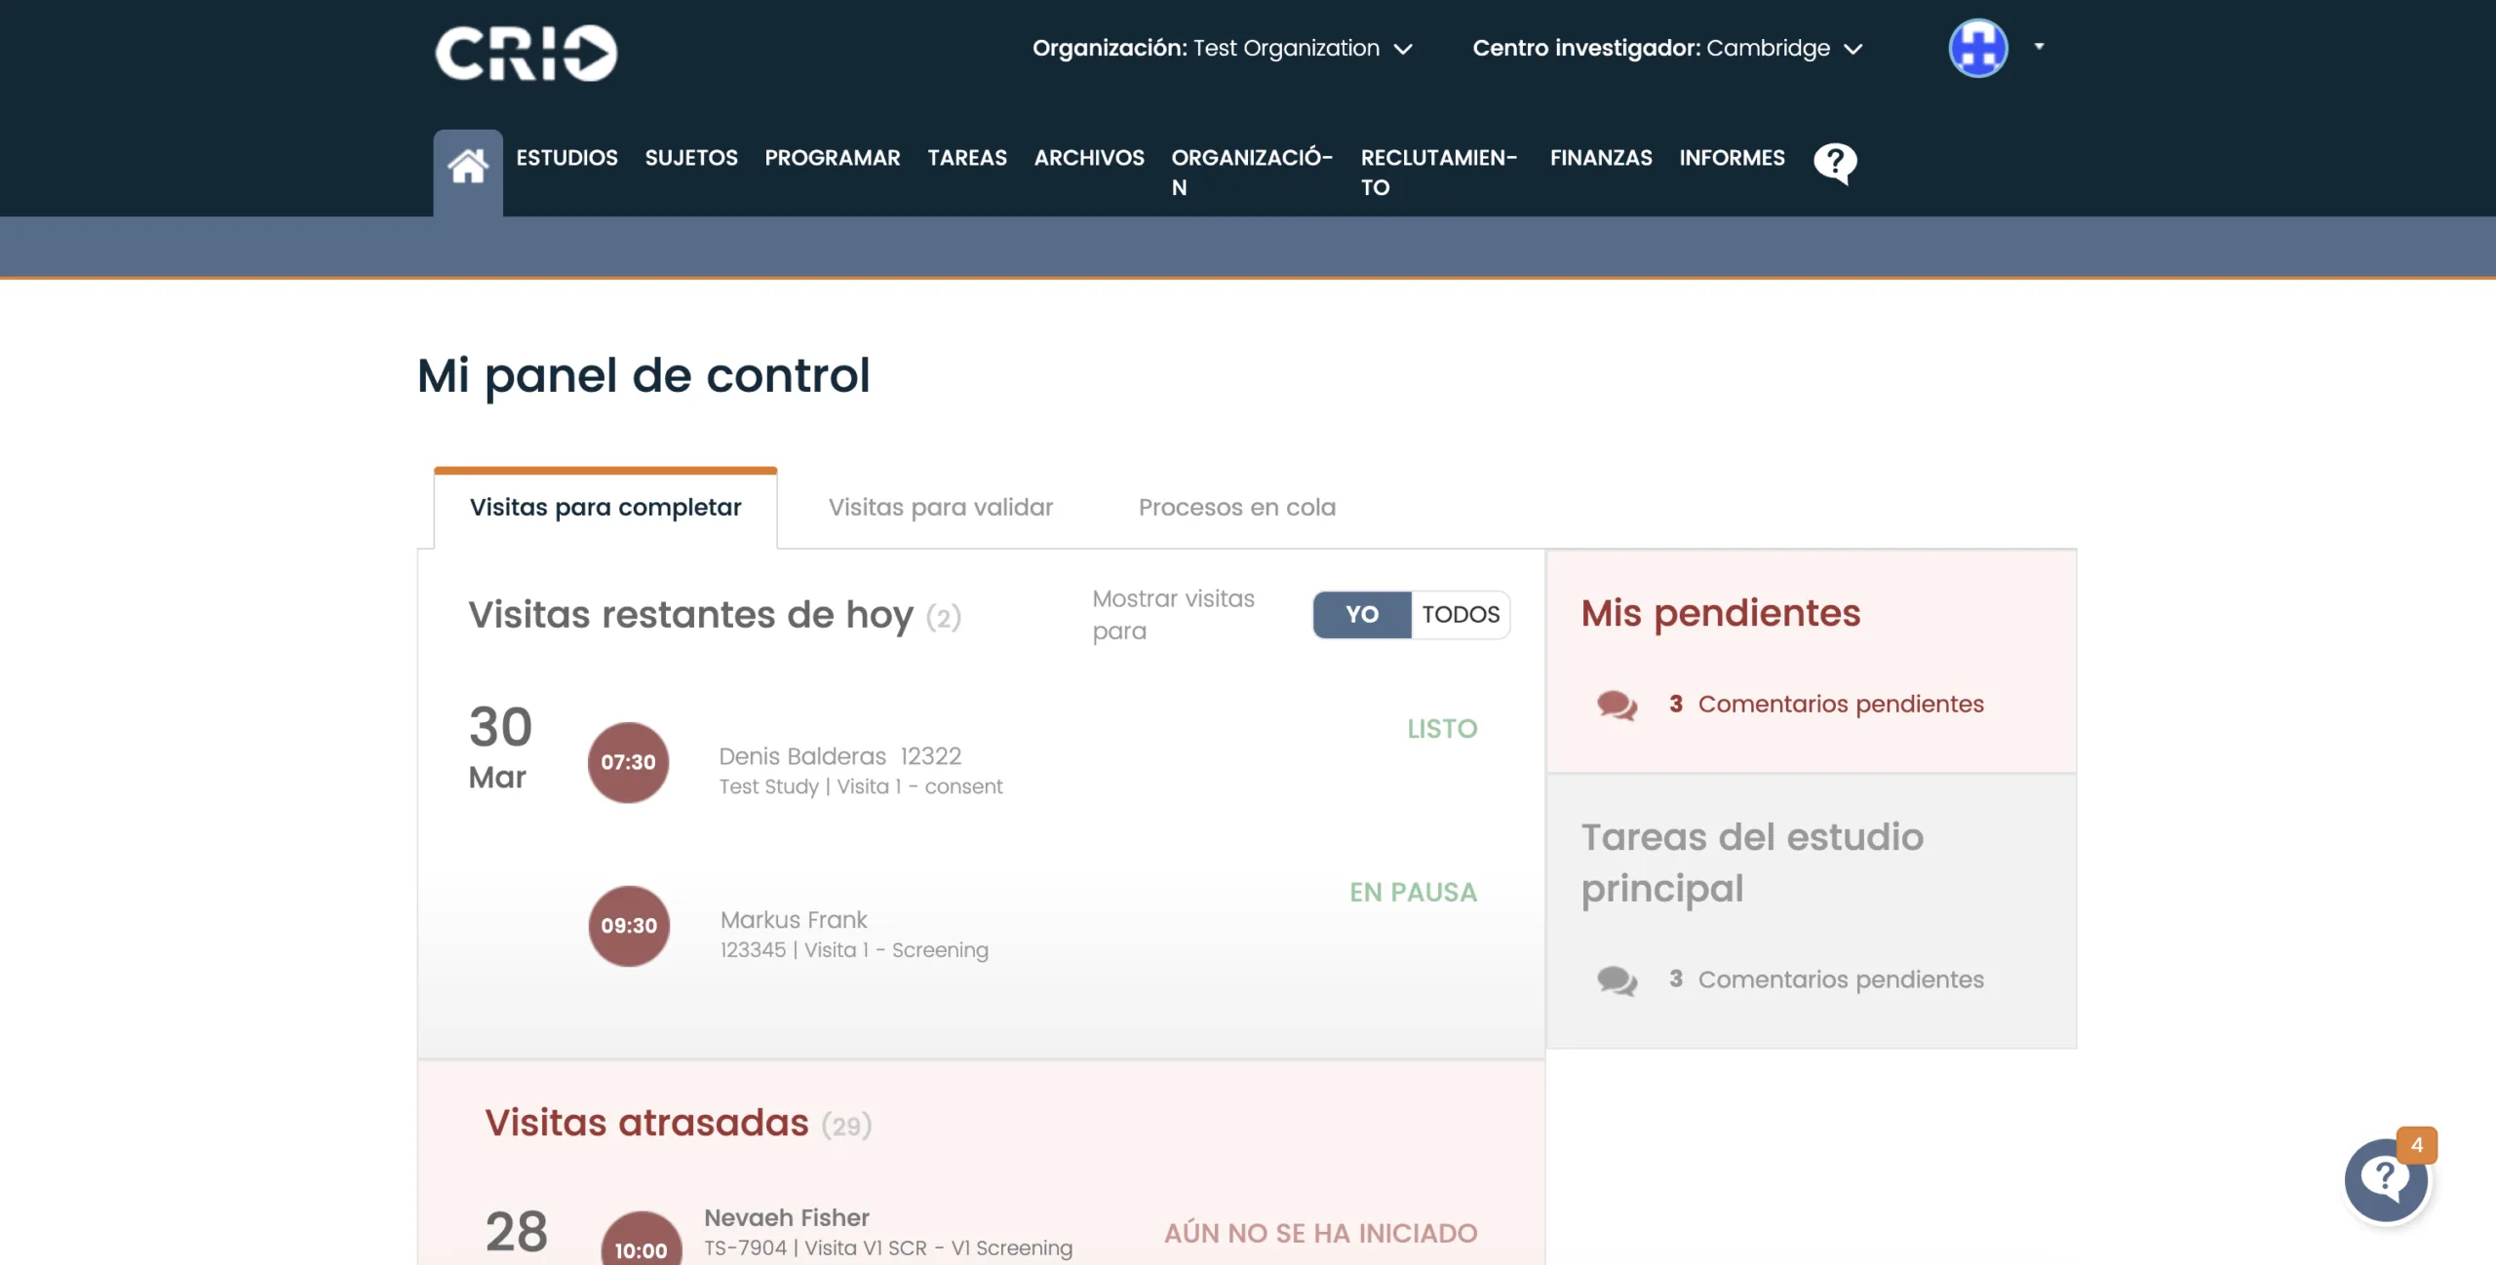2496x1265 pixels.
Task: Expand the Organización dropdown
Action: (x=1223, y=49)
